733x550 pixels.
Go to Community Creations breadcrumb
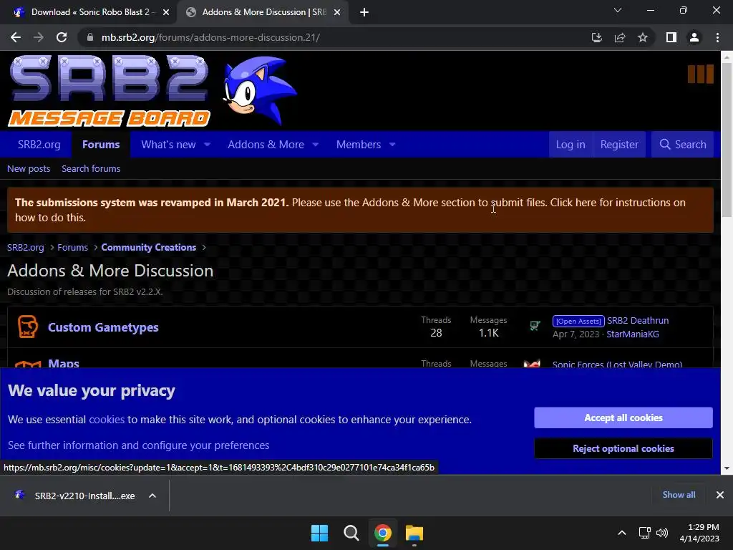tap(149, 247)
